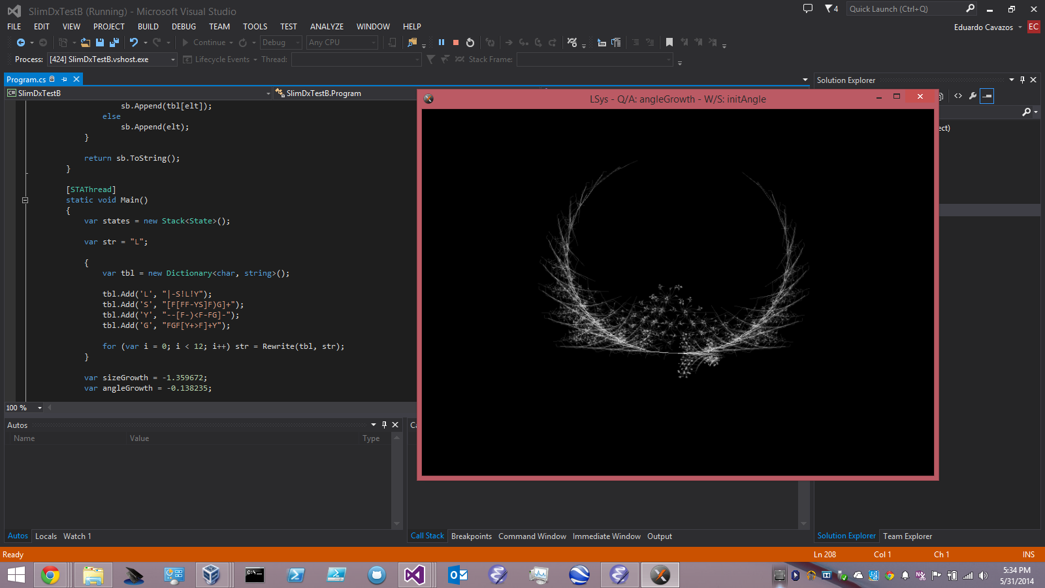Open the feedback speech bubble icon

(x=808, y=8)
